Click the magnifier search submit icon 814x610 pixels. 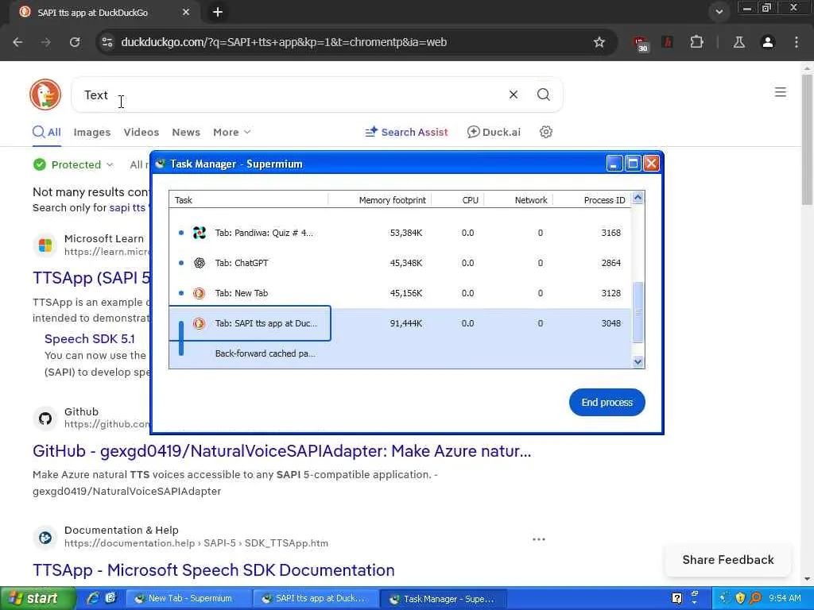[x=543, y=95]
